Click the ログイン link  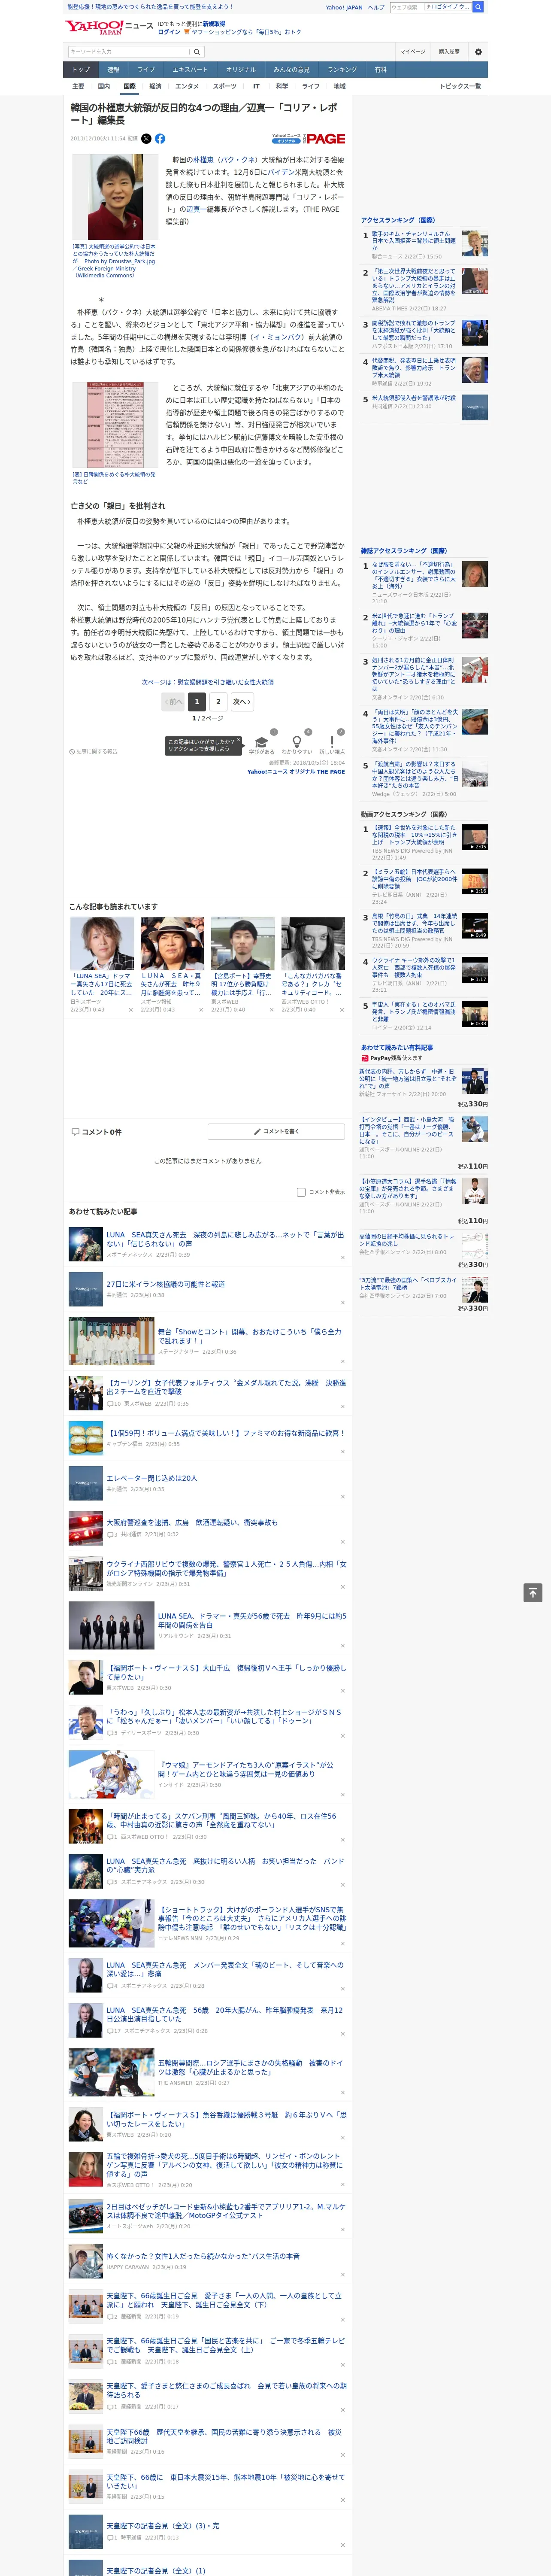pyautogui.click(x=169, y=32)
